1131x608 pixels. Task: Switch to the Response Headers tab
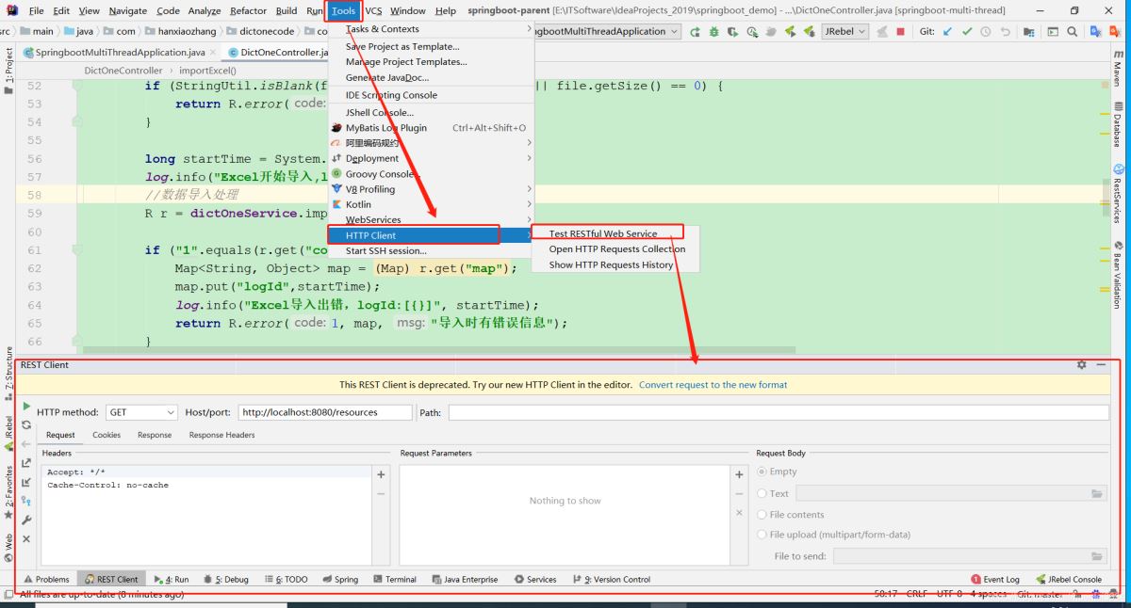221,435
